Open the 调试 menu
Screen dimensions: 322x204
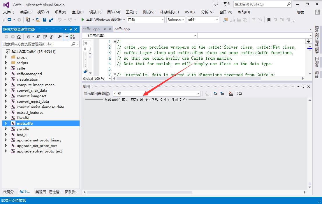point(94,12)
